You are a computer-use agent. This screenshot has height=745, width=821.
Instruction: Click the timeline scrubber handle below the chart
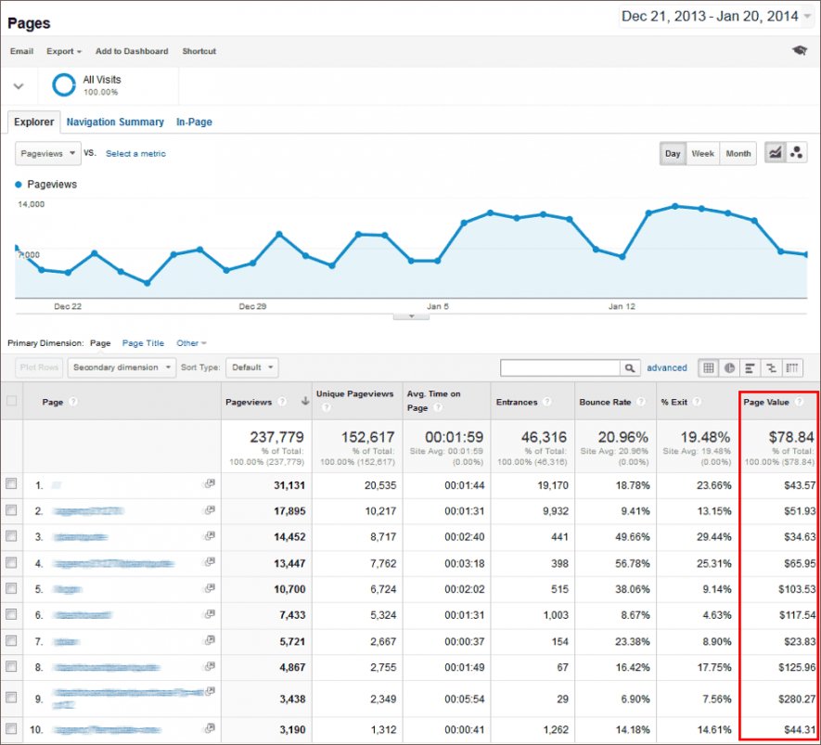411,316
